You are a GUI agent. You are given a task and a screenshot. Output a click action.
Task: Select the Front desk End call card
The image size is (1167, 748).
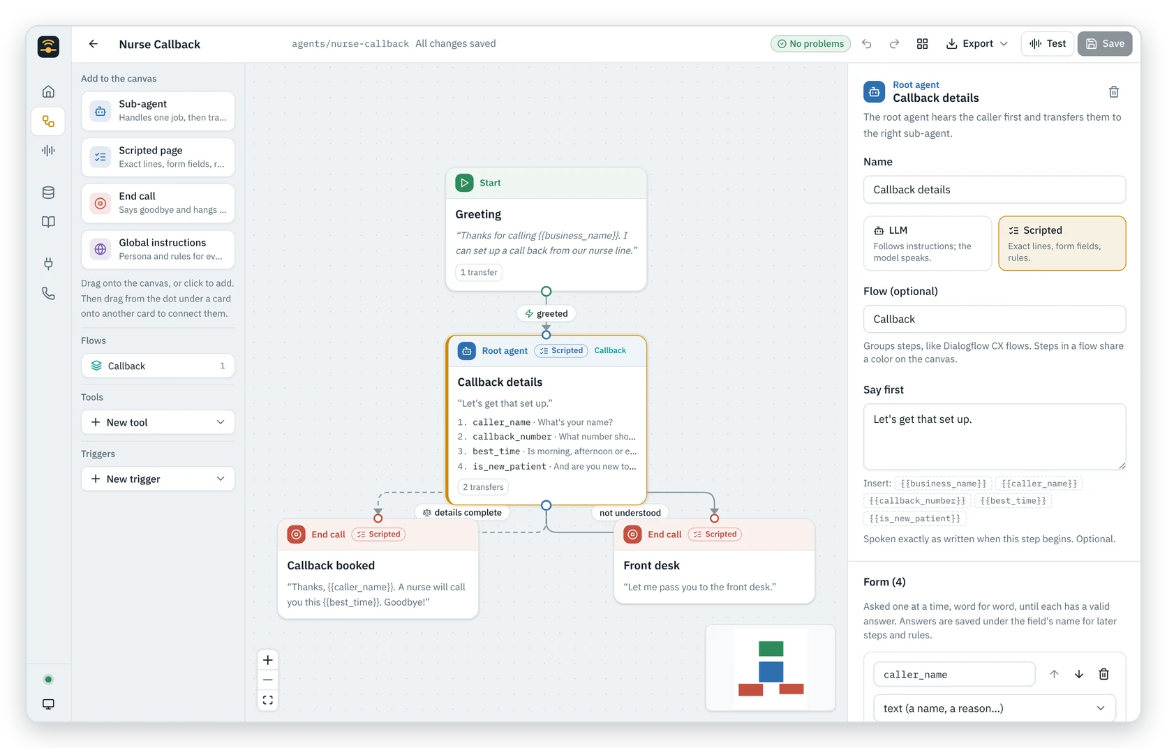pos(714,562)
